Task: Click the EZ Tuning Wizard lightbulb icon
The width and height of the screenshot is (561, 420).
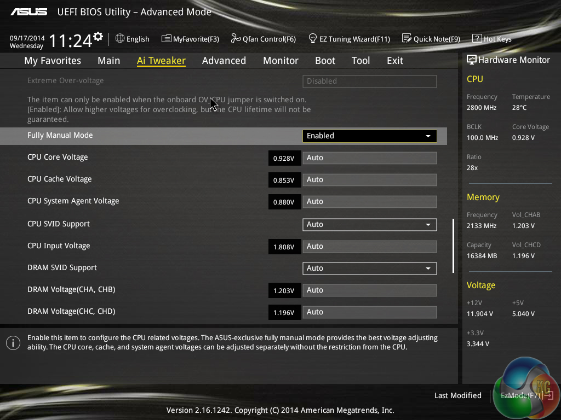Action: (x=313, y=38)
